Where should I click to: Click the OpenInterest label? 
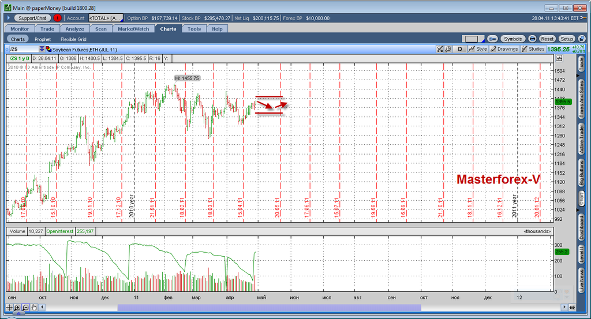[x=60, y=231]
